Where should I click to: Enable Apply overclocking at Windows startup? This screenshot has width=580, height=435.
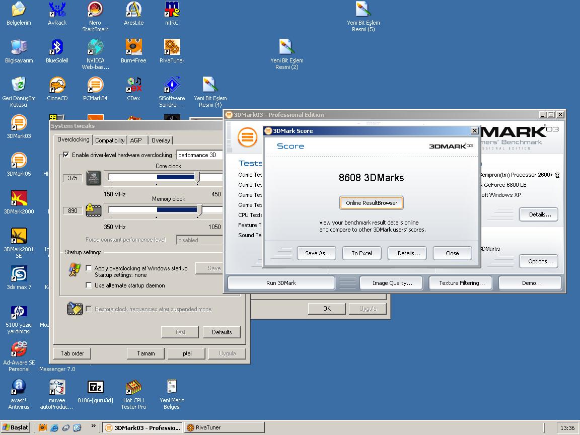point(89,268)
